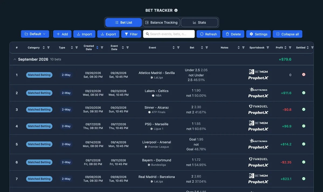Focus the Search events input field
Viewport: 323px width, 192px height.
169,34
